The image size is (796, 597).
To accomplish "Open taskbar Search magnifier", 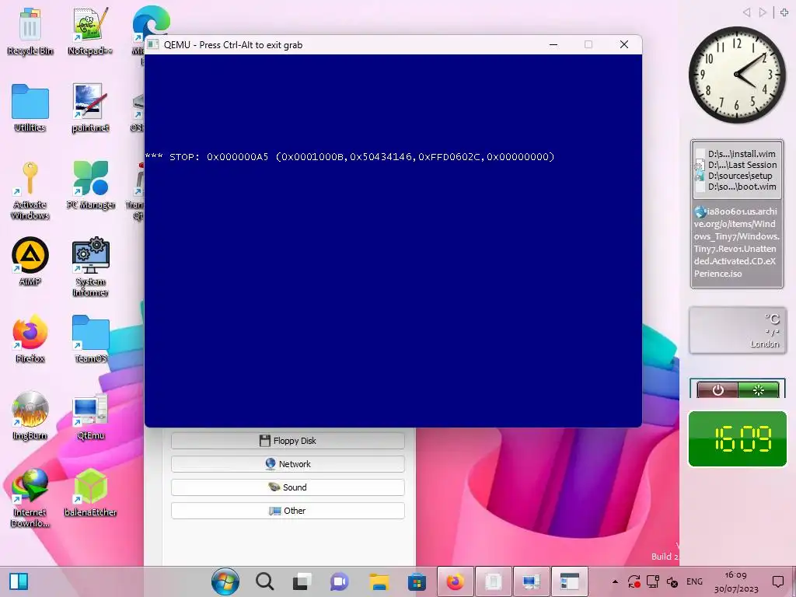I will tap(264, 581).
